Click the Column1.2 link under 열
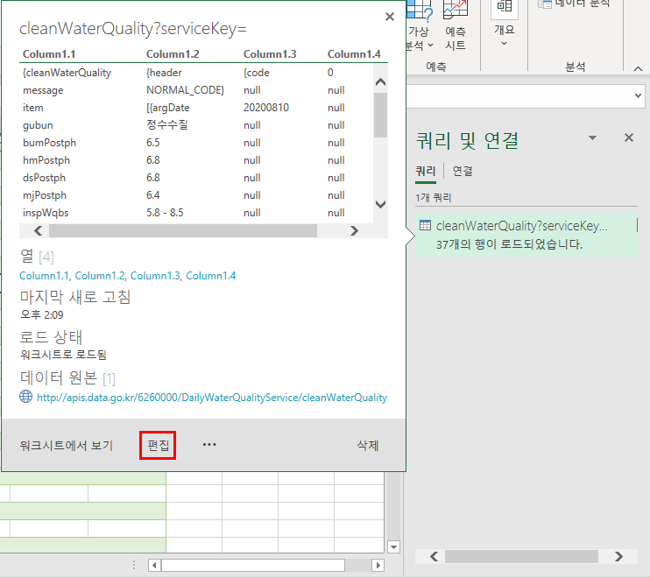Image resolution: width=650 pixels, height=578 pixels. click(100, 276)
